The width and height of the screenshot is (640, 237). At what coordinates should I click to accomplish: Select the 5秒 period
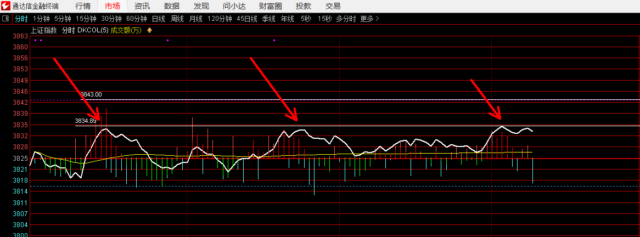pyautogui.click(x=306, y=19)
